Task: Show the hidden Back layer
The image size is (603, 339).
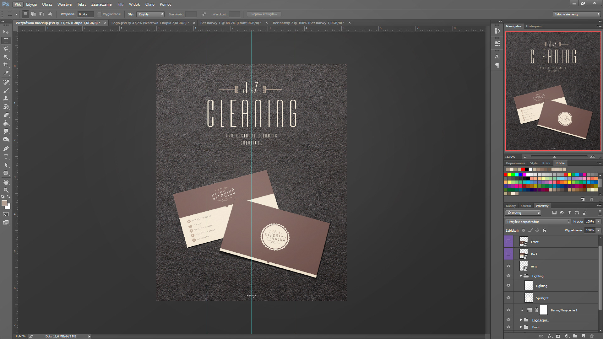Action: [508, 254]
